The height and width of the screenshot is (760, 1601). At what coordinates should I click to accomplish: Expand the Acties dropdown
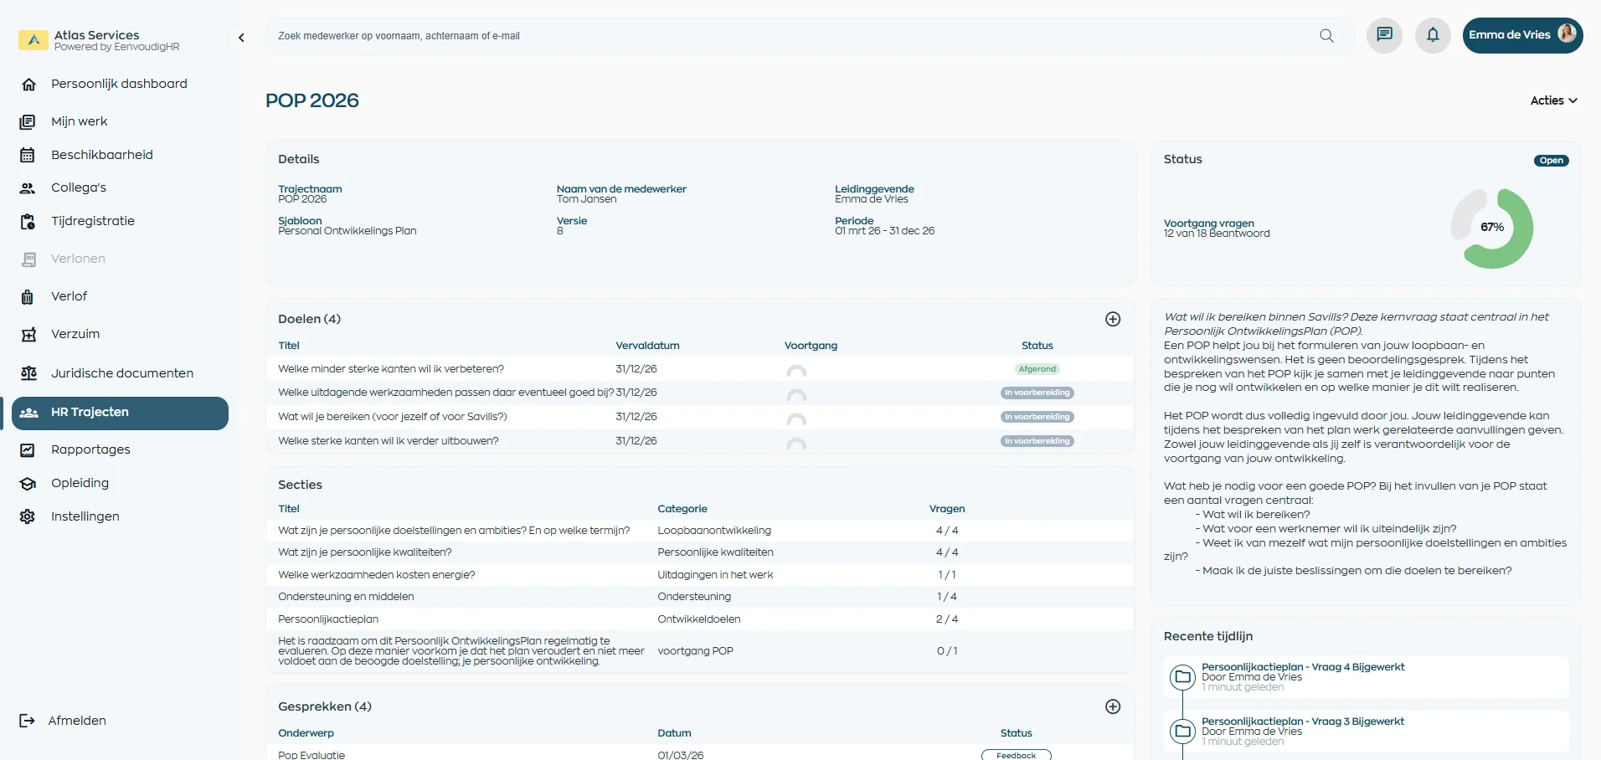(1553, 100)
